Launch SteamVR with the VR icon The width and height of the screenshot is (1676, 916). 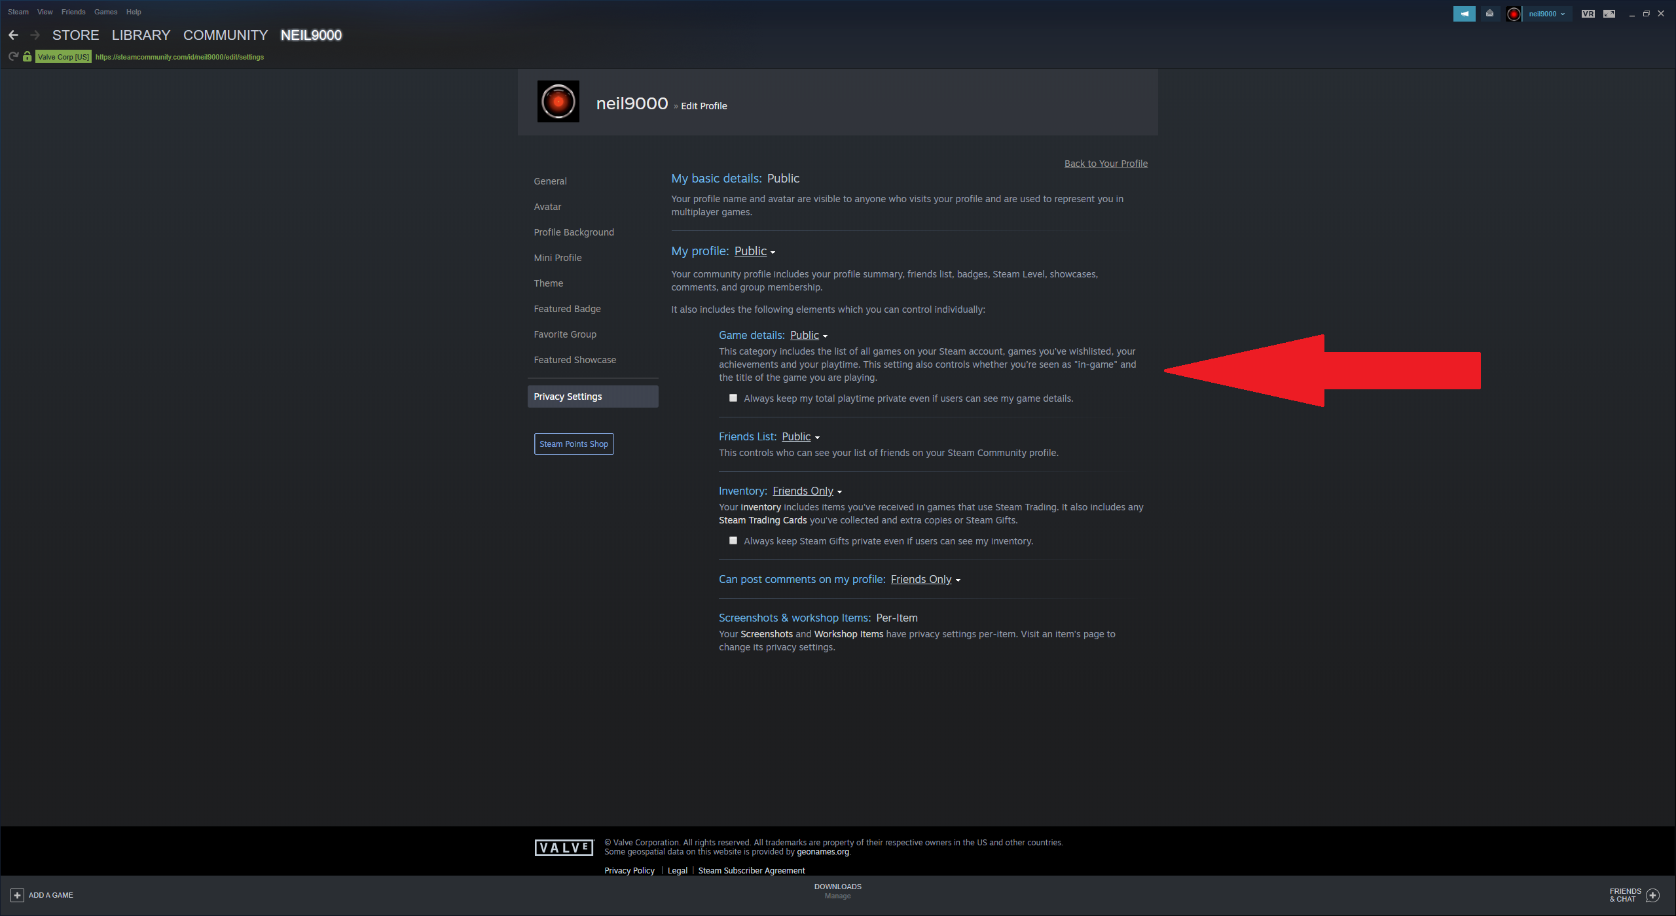(1588, 14)
